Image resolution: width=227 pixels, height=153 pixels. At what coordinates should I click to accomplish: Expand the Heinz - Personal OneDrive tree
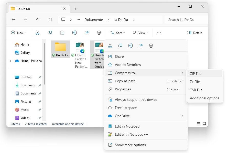point(10,61)
